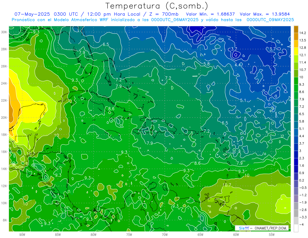Click the '8N' latitude axis label

coord(5,220)
